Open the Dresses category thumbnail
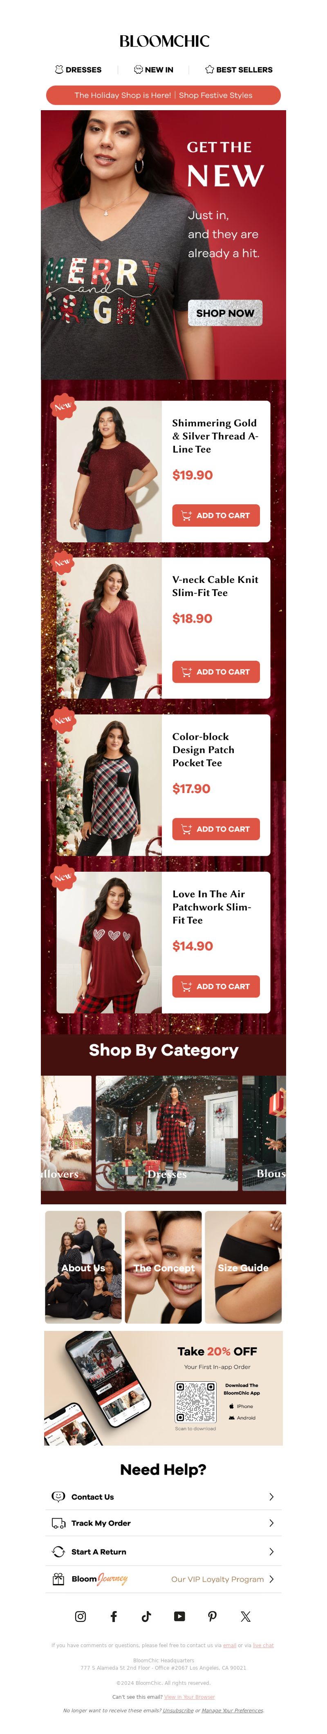This screenshot has width=327, height=1734. tap(166, 1133)
